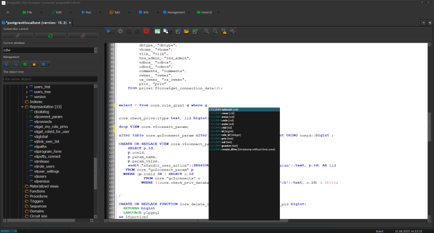Expand the users_hist tree node

click(27, 87)
